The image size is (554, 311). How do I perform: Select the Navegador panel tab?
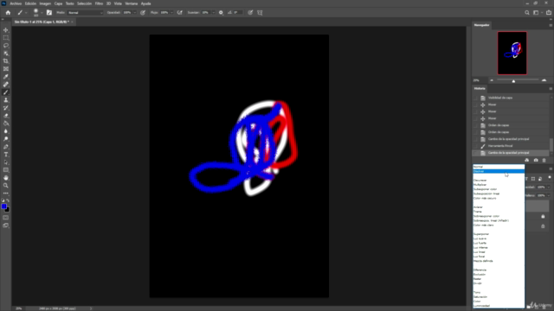(x=481, y=25)
